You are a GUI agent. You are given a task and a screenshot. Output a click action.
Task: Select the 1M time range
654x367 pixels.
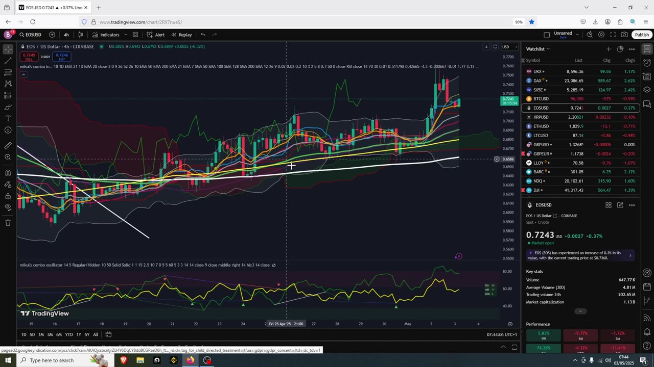41,334
